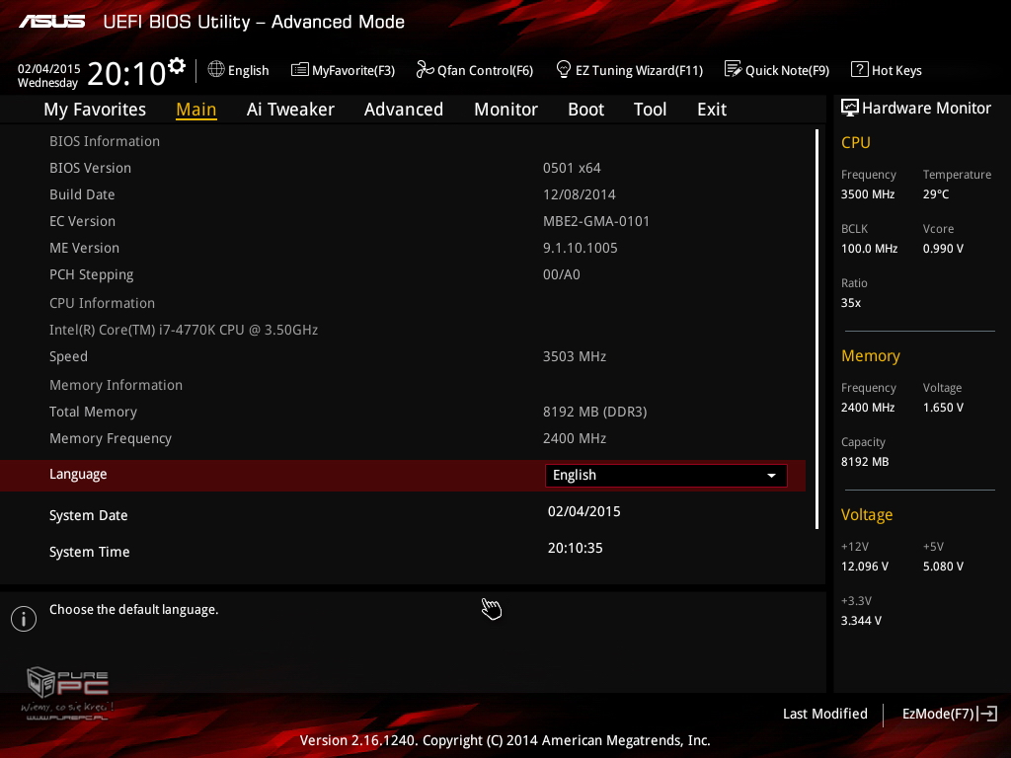The height and width of the screenshot is (758, 1011).
Task: Select the Boot tab
Action: [585, 110]
